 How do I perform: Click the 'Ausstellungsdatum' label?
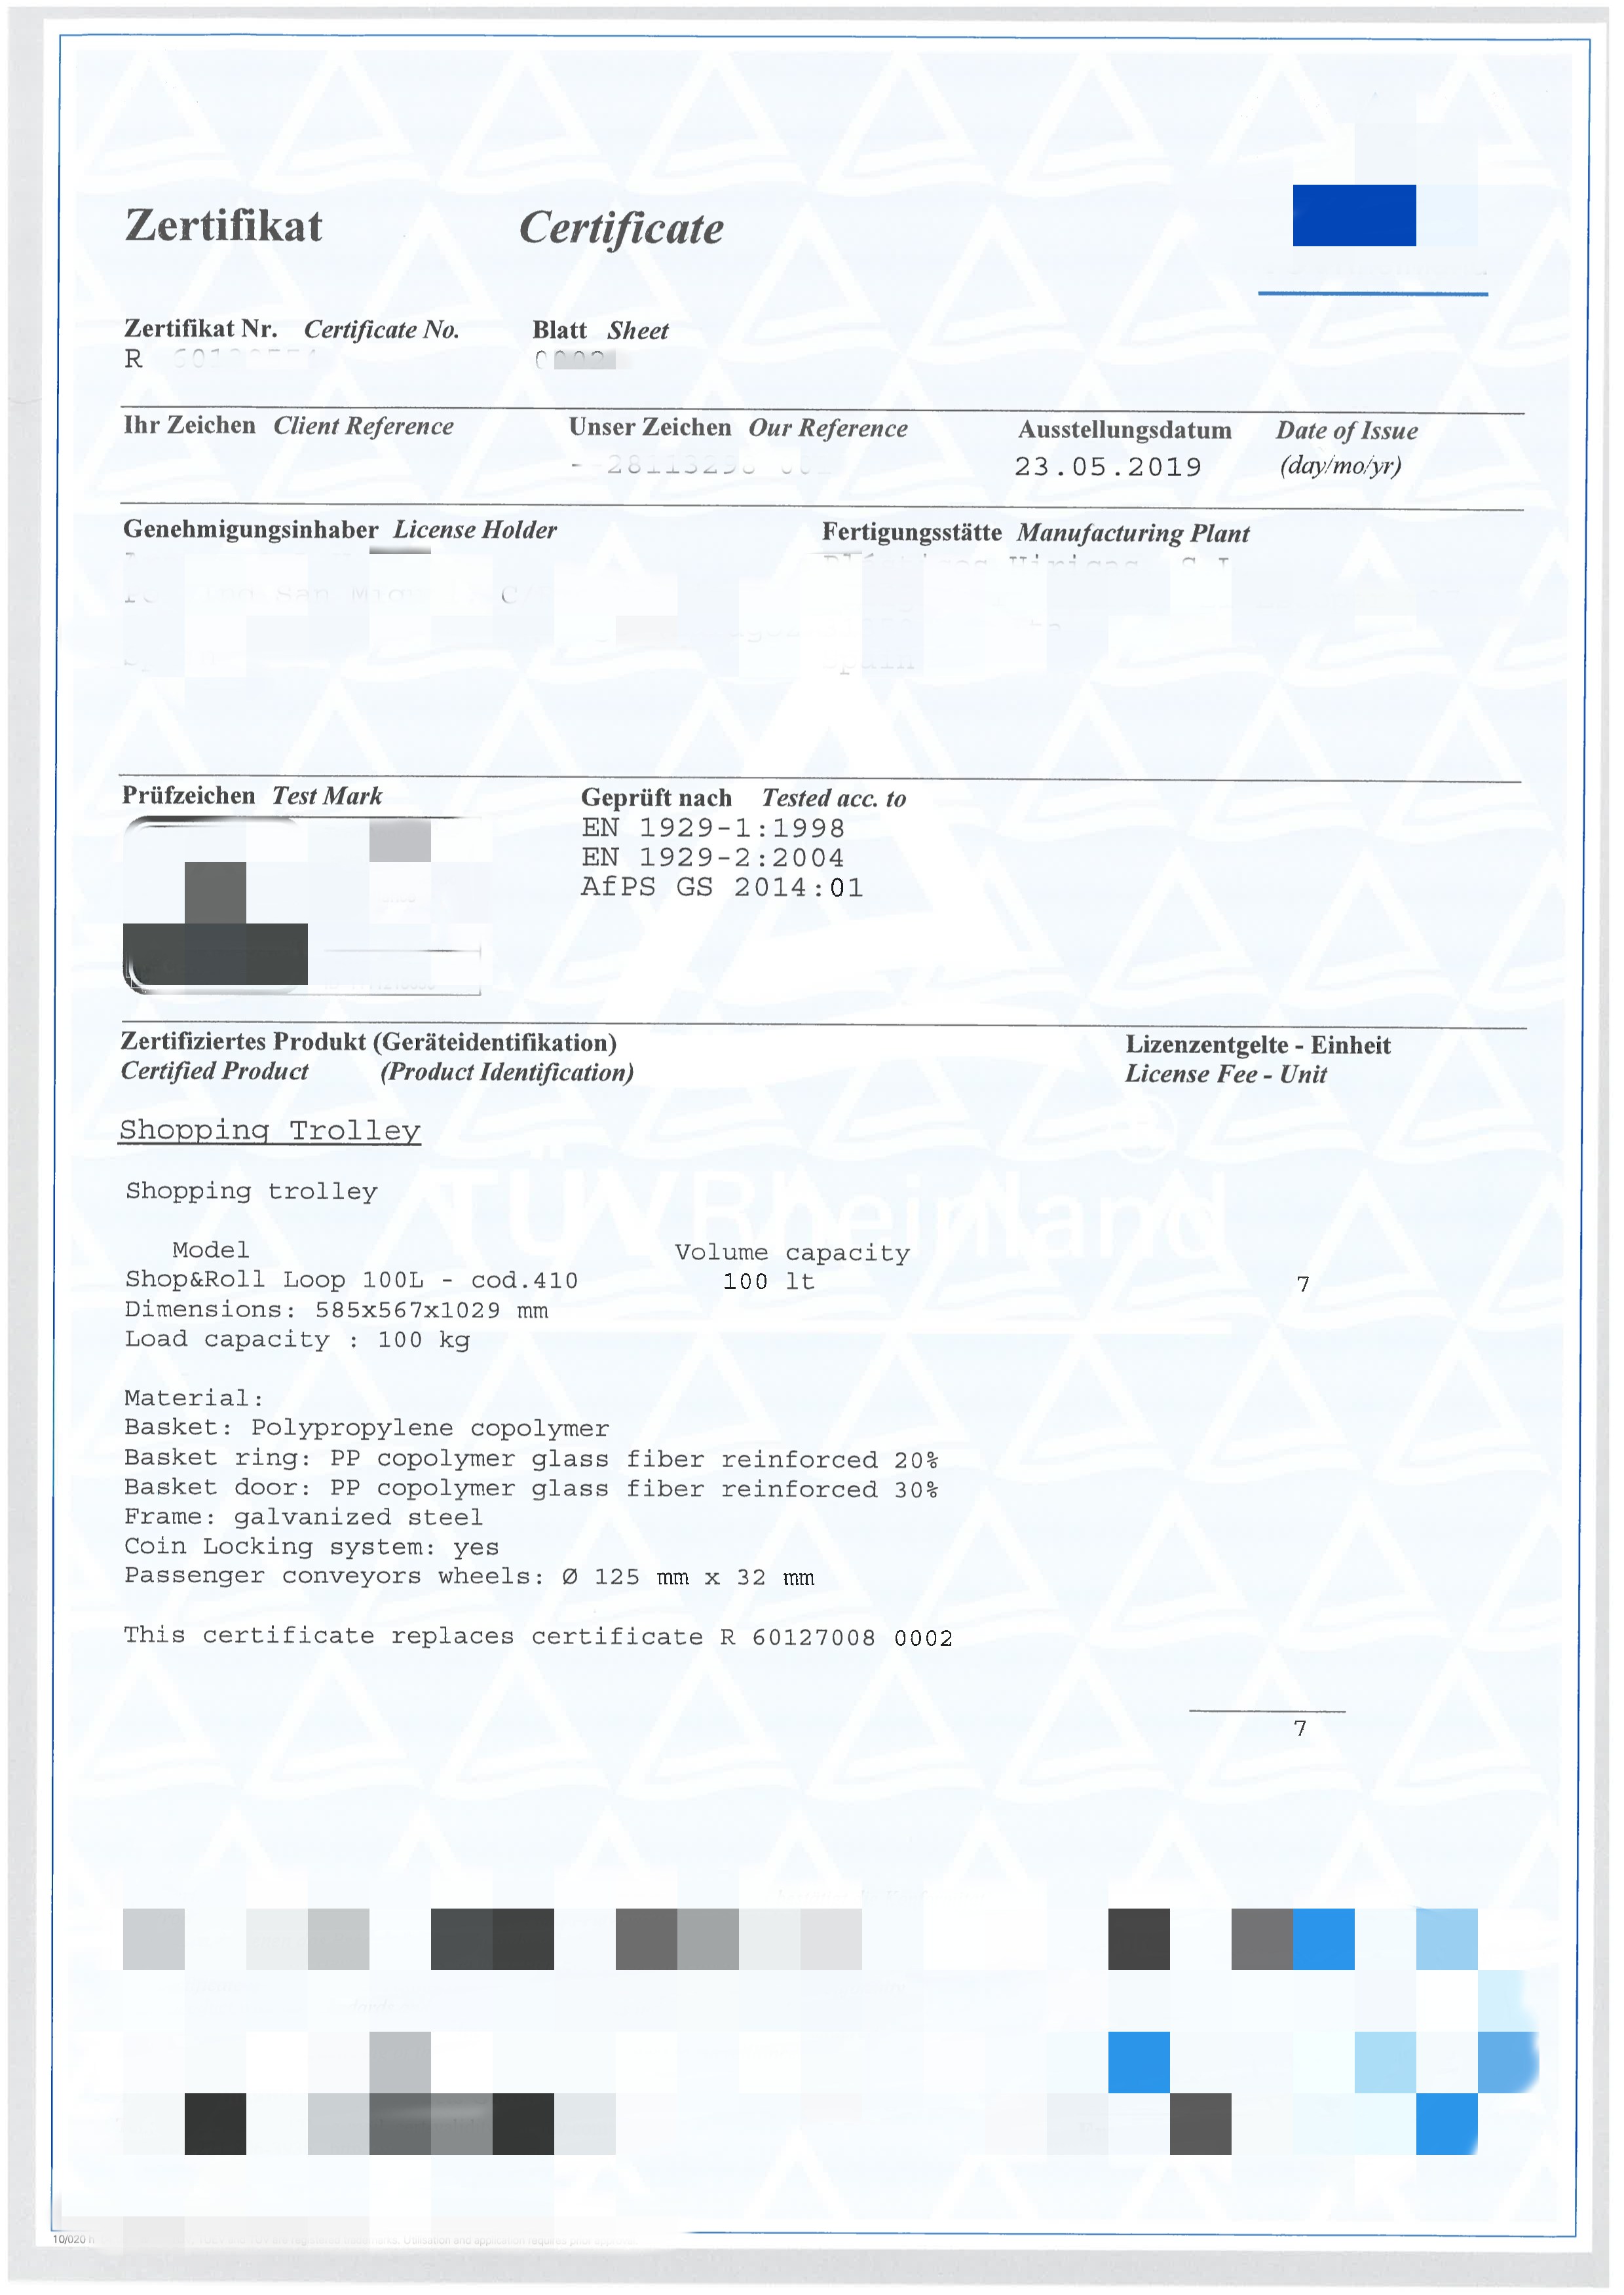pos(1124,431)
